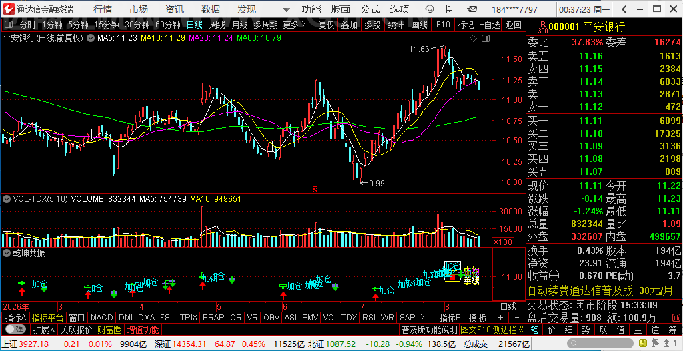Select the VOL-TDX indicator tab
Viewport: 683px width, 351px height.
(x=340, y=318)
